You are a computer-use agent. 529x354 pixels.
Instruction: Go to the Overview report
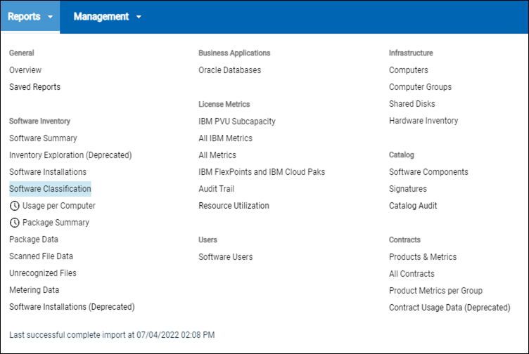pos(25,70)
